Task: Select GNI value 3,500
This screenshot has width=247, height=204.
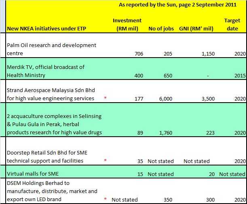Action: (208, 99)
